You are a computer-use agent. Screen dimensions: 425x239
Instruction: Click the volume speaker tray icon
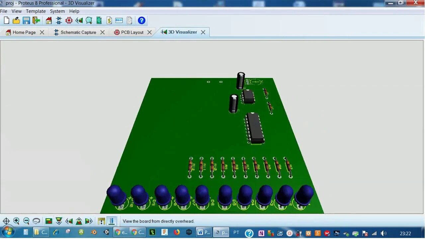383,233
